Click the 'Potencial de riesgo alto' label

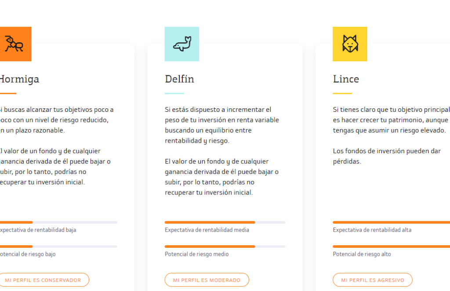362,254
